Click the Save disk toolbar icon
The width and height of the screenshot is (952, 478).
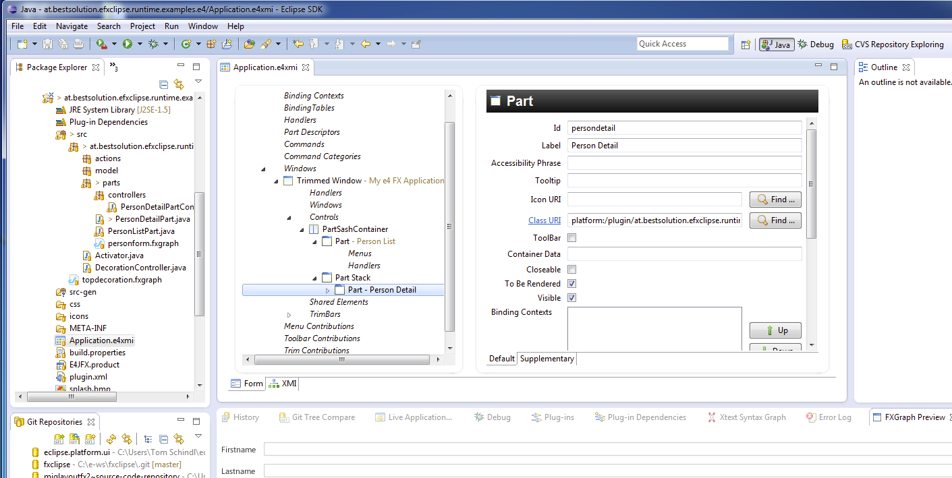pos(47,44)
